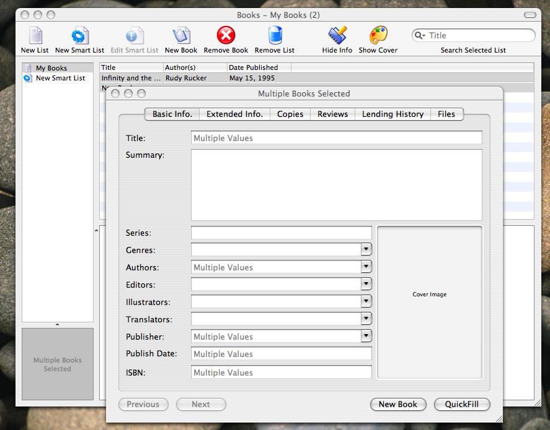Open the Lending History tab
This screenshot has width=550, height=430.
tap(392, 114)
